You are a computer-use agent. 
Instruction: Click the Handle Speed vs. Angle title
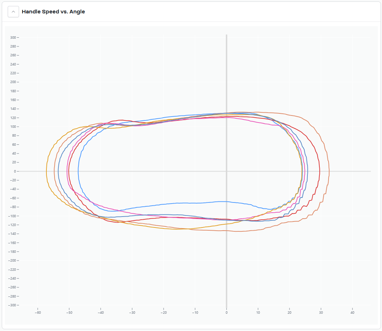53,12
